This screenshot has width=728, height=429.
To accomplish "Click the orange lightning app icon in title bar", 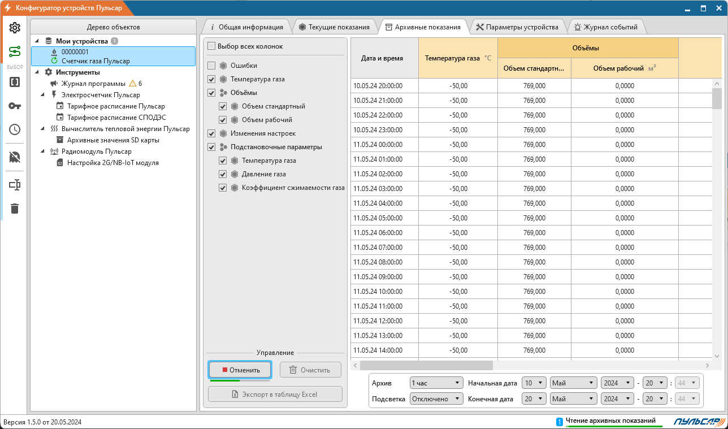I will (7, 8).
